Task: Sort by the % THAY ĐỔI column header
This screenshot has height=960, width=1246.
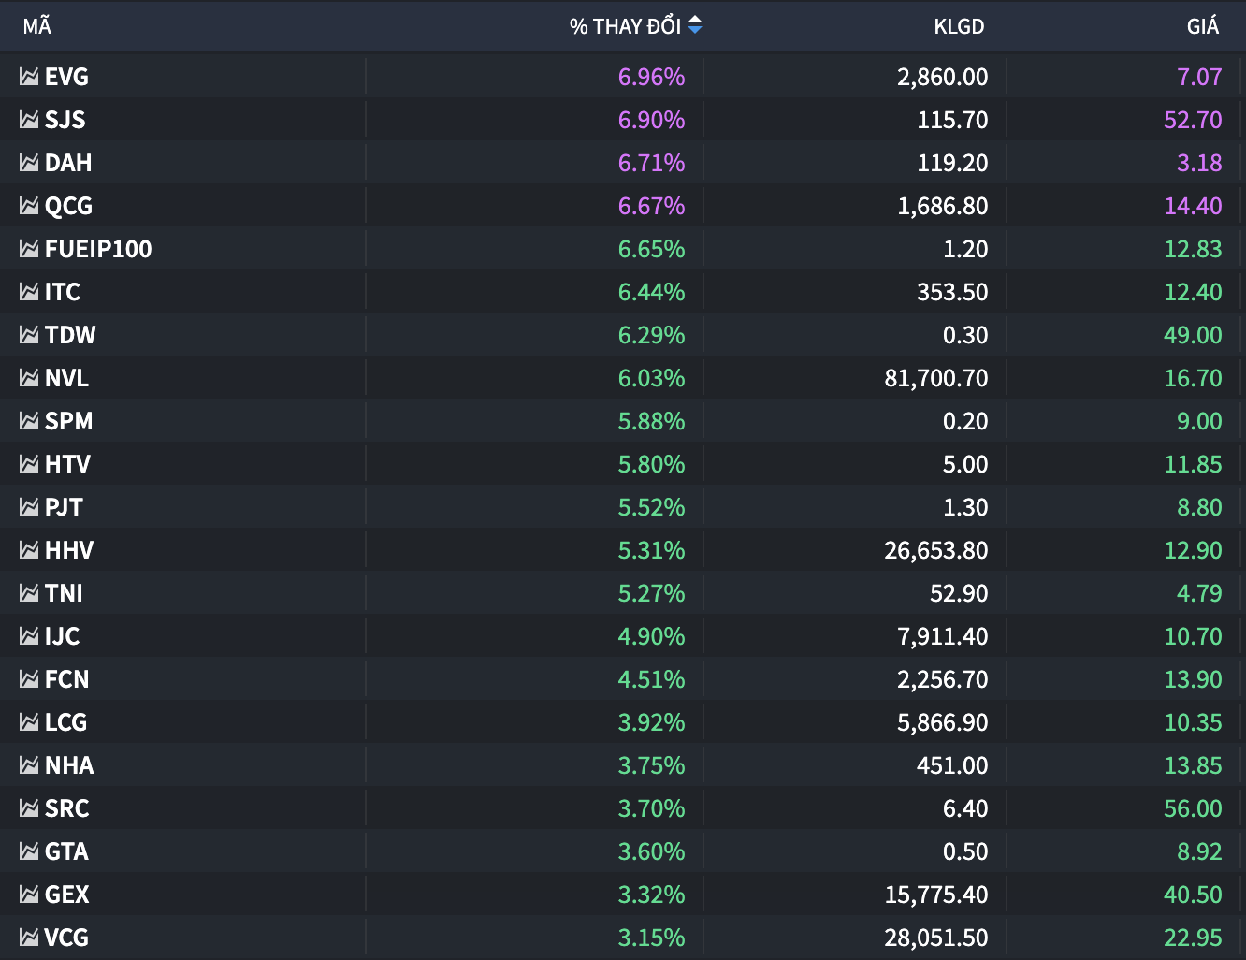Action: coord(625,26)
